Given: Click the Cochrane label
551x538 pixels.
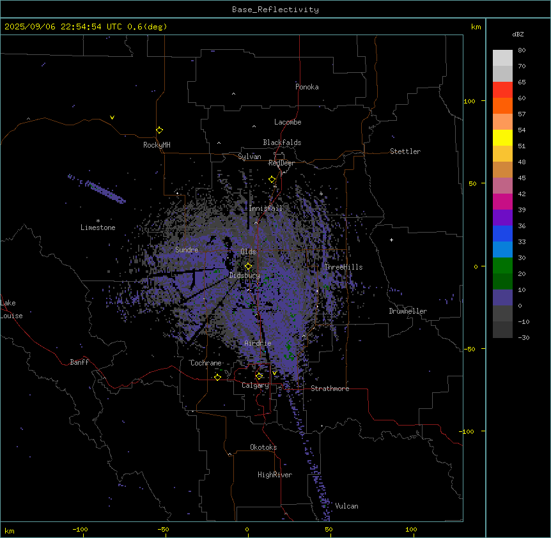Looking at the screenshot, I should (x=206, y=363).
